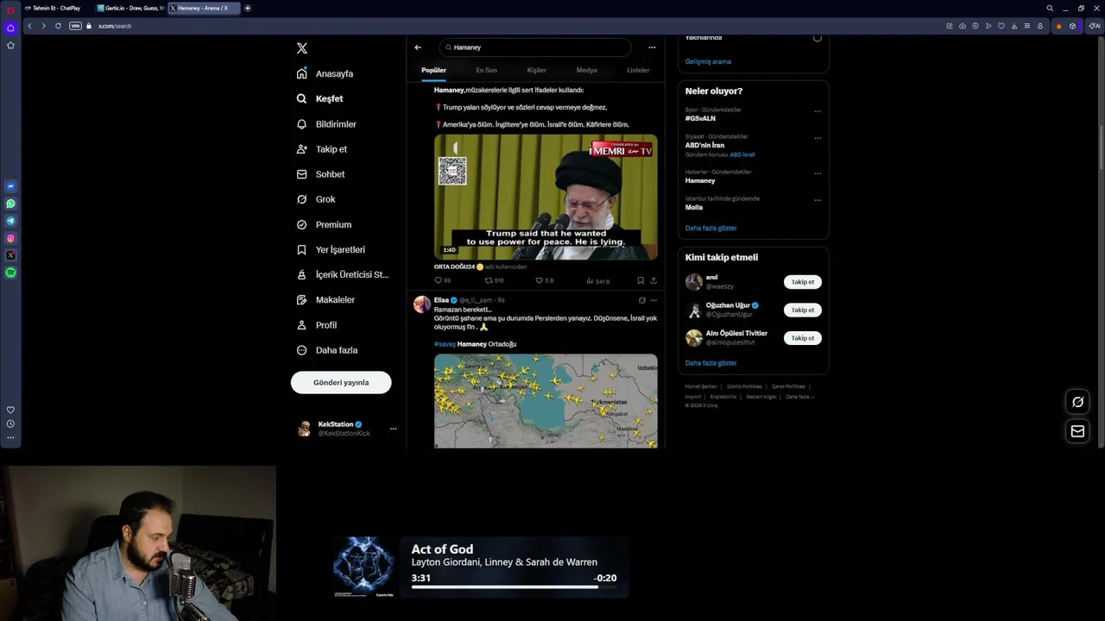This screenshot has height=621, width=1105.
Task: Open options for Hamaney trend
Action: coord(818,173)
